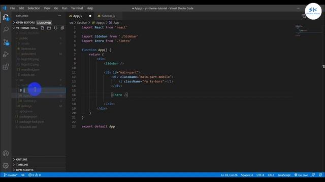Click Go Live in the status bar

click(301, 175)
